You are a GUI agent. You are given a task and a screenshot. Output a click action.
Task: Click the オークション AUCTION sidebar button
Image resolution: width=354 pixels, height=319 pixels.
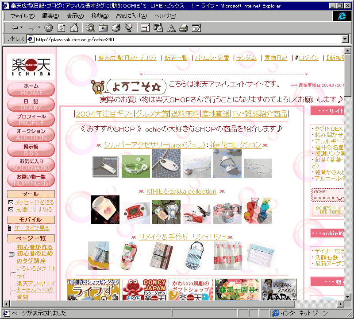coord(31,135)
